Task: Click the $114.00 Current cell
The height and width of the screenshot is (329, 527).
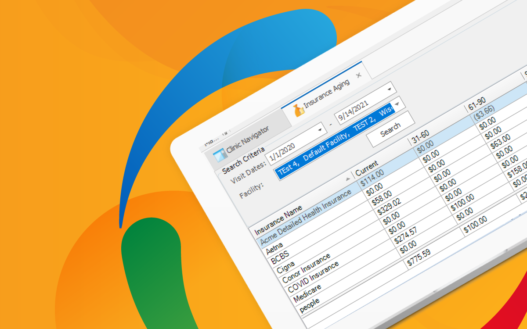Action: click(372, 179)
